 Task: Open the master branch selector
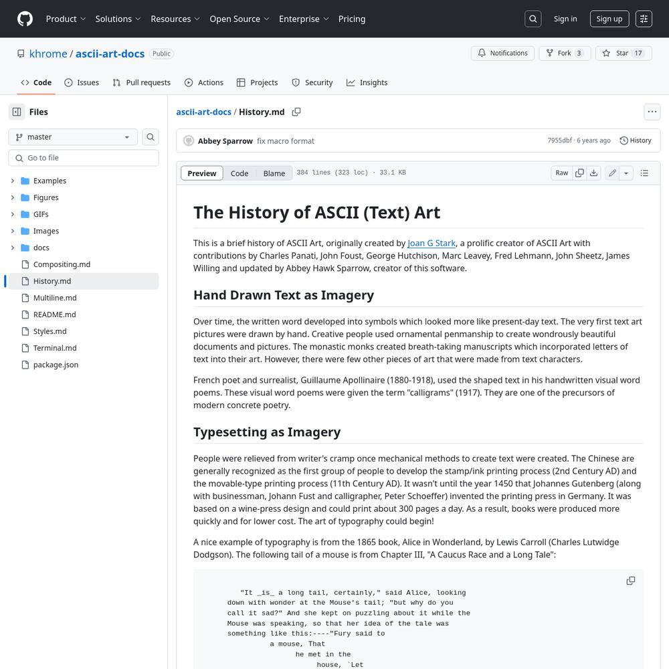73,137
